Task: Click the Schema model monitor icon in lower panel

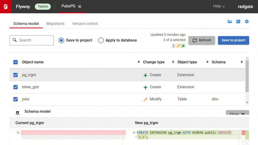Action: (x=17, y=113)
